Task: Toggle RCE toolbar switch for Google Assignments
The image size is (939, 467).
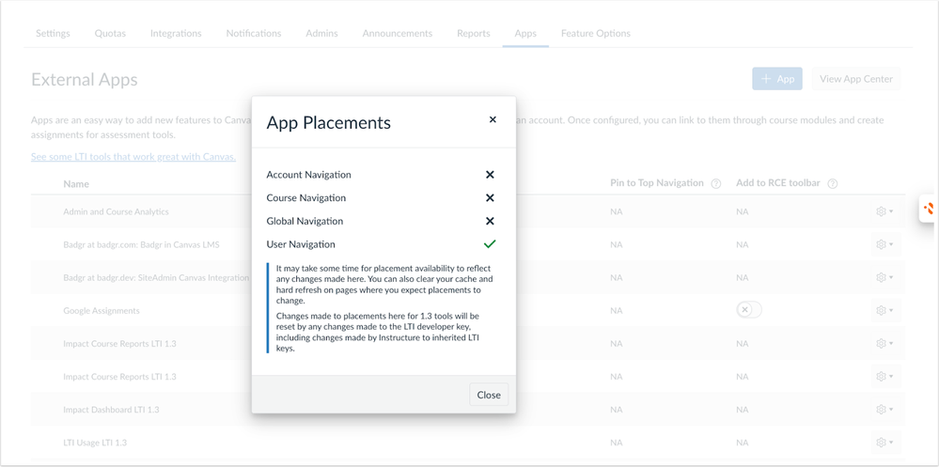Action: (x=748, y=310)
